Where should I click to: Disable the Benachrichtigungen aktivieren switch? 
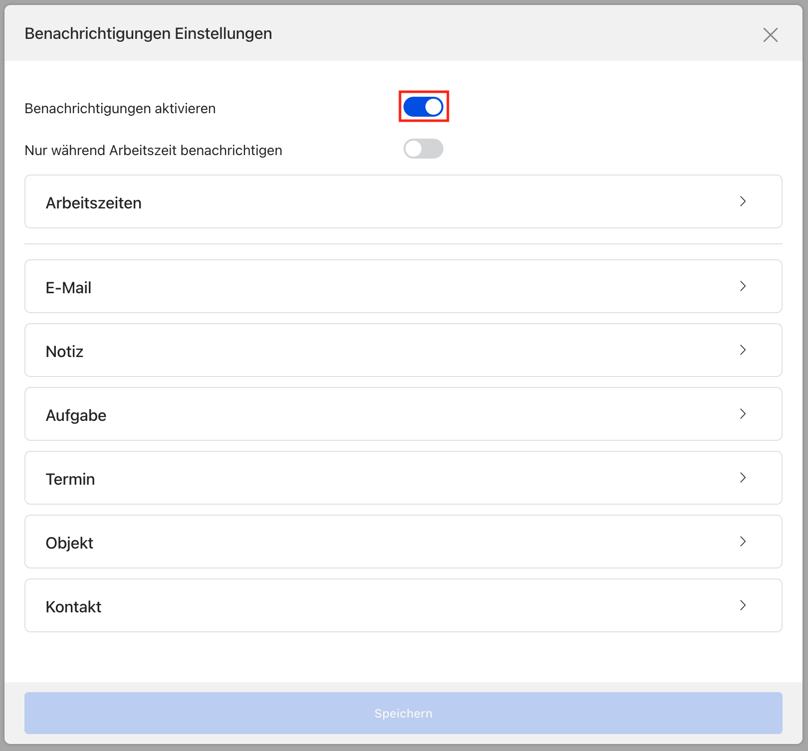(x=423, y=107)
